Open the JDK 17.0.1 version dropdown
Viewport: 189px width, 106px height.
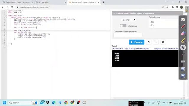click(x=129, y=20)
